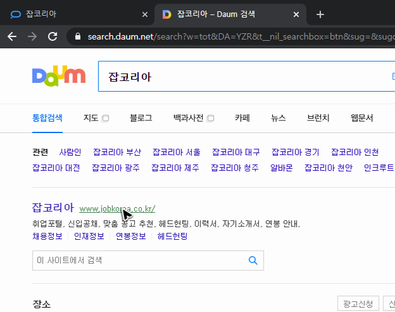Open related search 인크루트

379,168
